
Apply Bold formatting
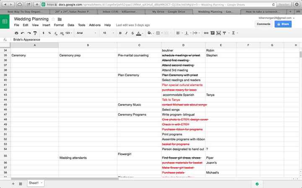click(x=120, y=33)
